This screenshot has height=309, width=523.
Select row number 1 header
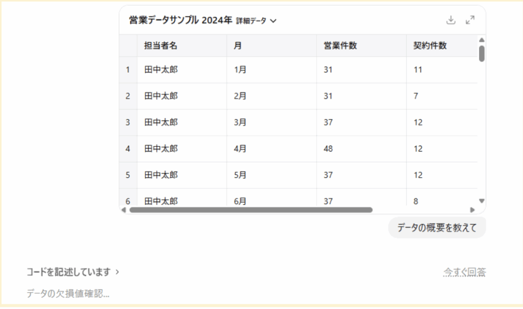point(128,69)
